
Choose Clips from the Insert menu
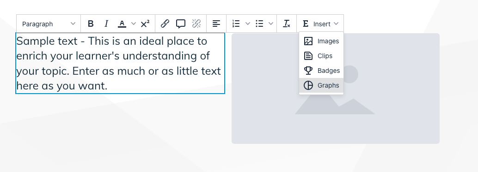point(321,56)
